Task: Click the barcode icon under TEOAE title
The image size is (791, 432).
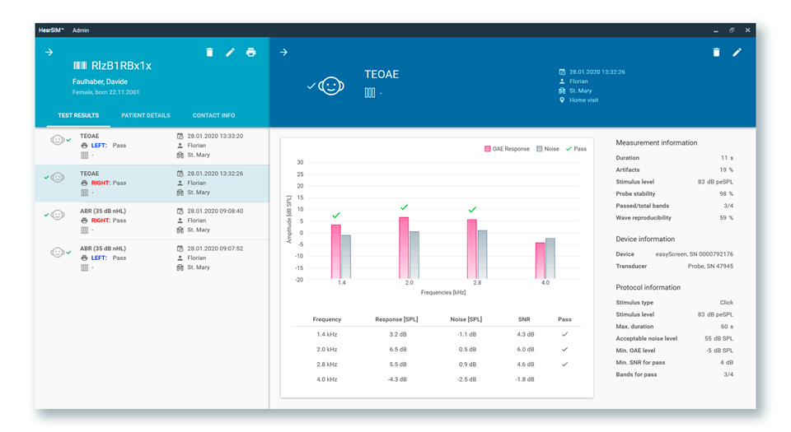Action: pyautogui.click(x=370, y=93)
